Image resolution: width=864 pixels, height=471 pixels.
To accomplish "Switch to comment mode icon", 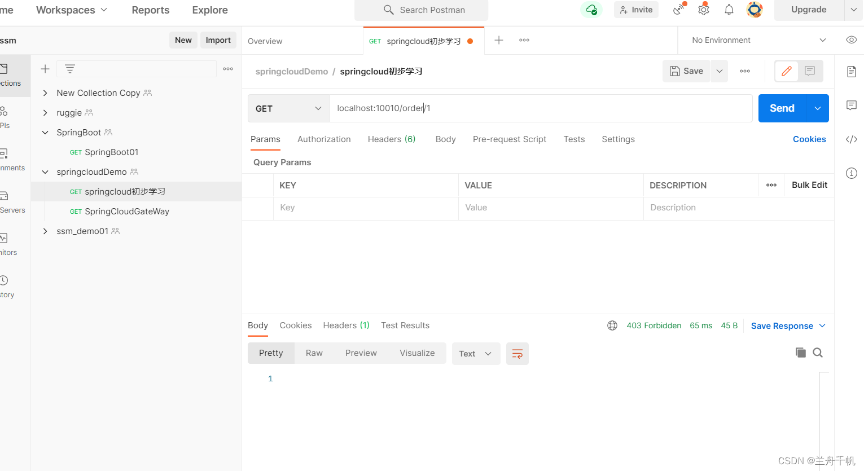I will click(x=810, y=71).
